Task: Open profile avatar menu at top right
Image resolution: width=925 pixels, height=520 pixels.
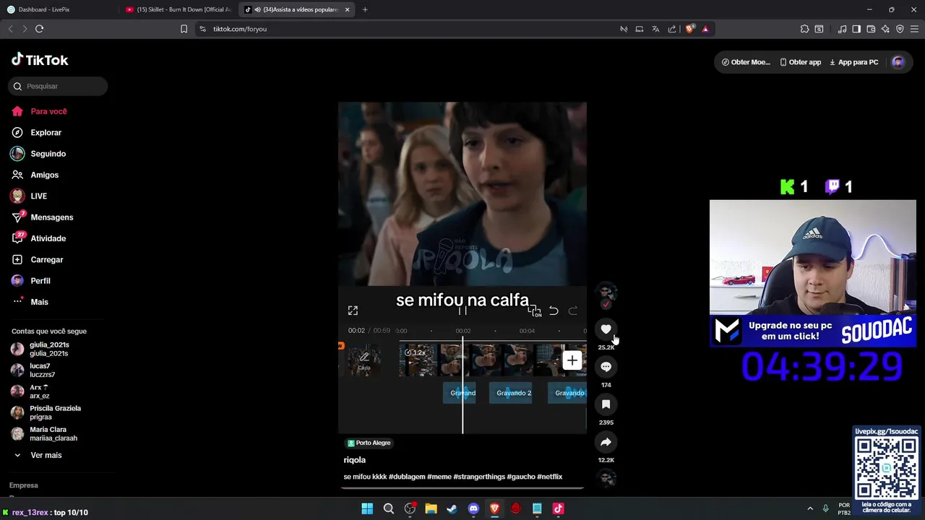Action: pos(898,62)
